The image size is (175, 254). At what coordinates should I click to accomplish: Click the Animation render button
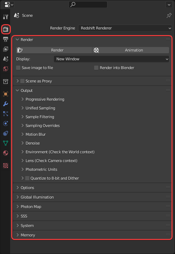tap(131, 50)
